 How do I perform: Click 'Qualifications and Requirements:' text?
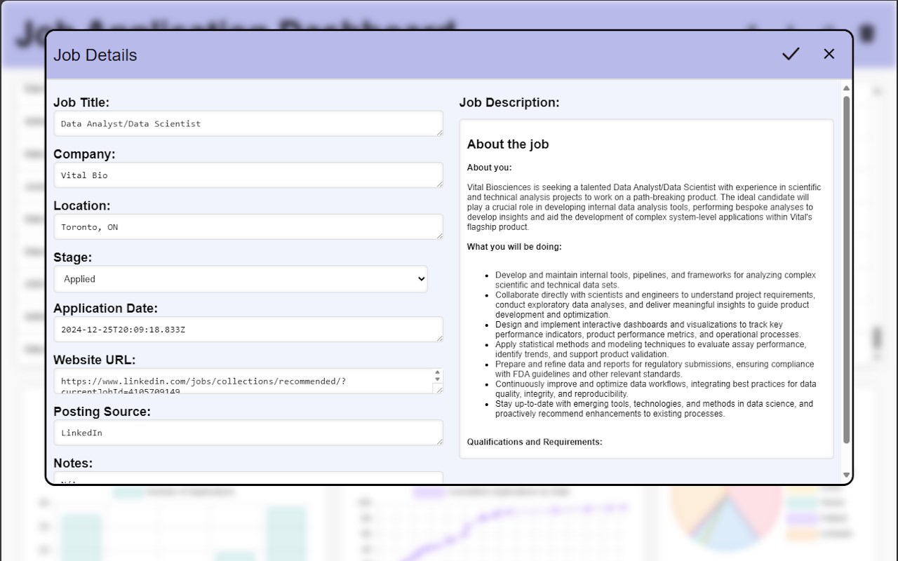535,442
